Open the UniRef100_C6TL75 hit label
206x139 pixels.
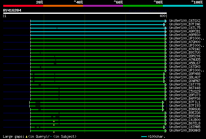pyautogui.click(x=185, y=28)
